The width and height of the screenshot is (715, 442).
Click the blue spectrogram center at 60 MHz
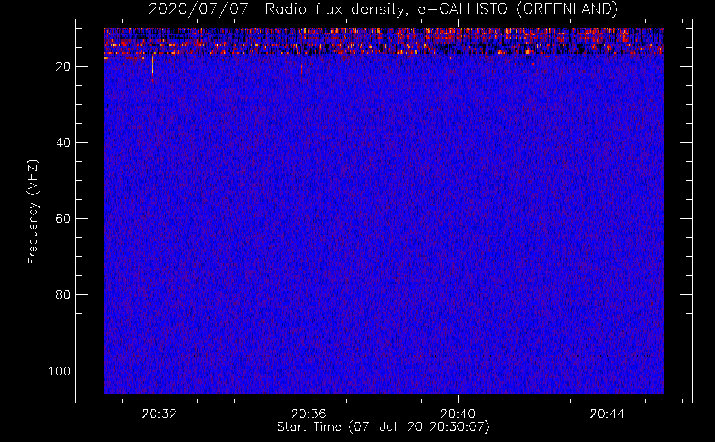(384, 218)
